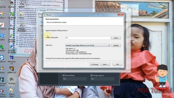Click the Wizard title bar icon
174x98 pixels.
click(45, 15)
